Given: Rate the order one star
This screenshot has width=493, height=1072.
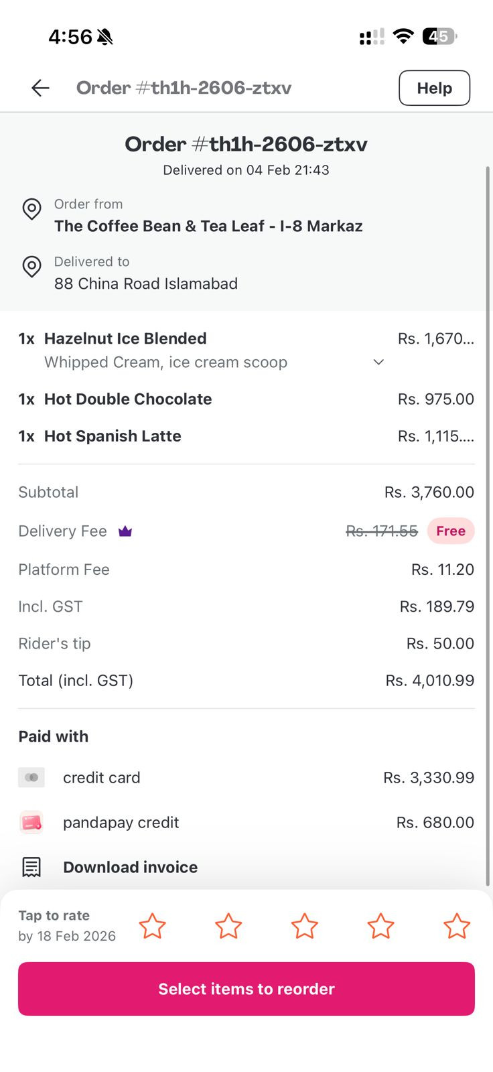Looking at the screenshot, I should coord(152,926).
